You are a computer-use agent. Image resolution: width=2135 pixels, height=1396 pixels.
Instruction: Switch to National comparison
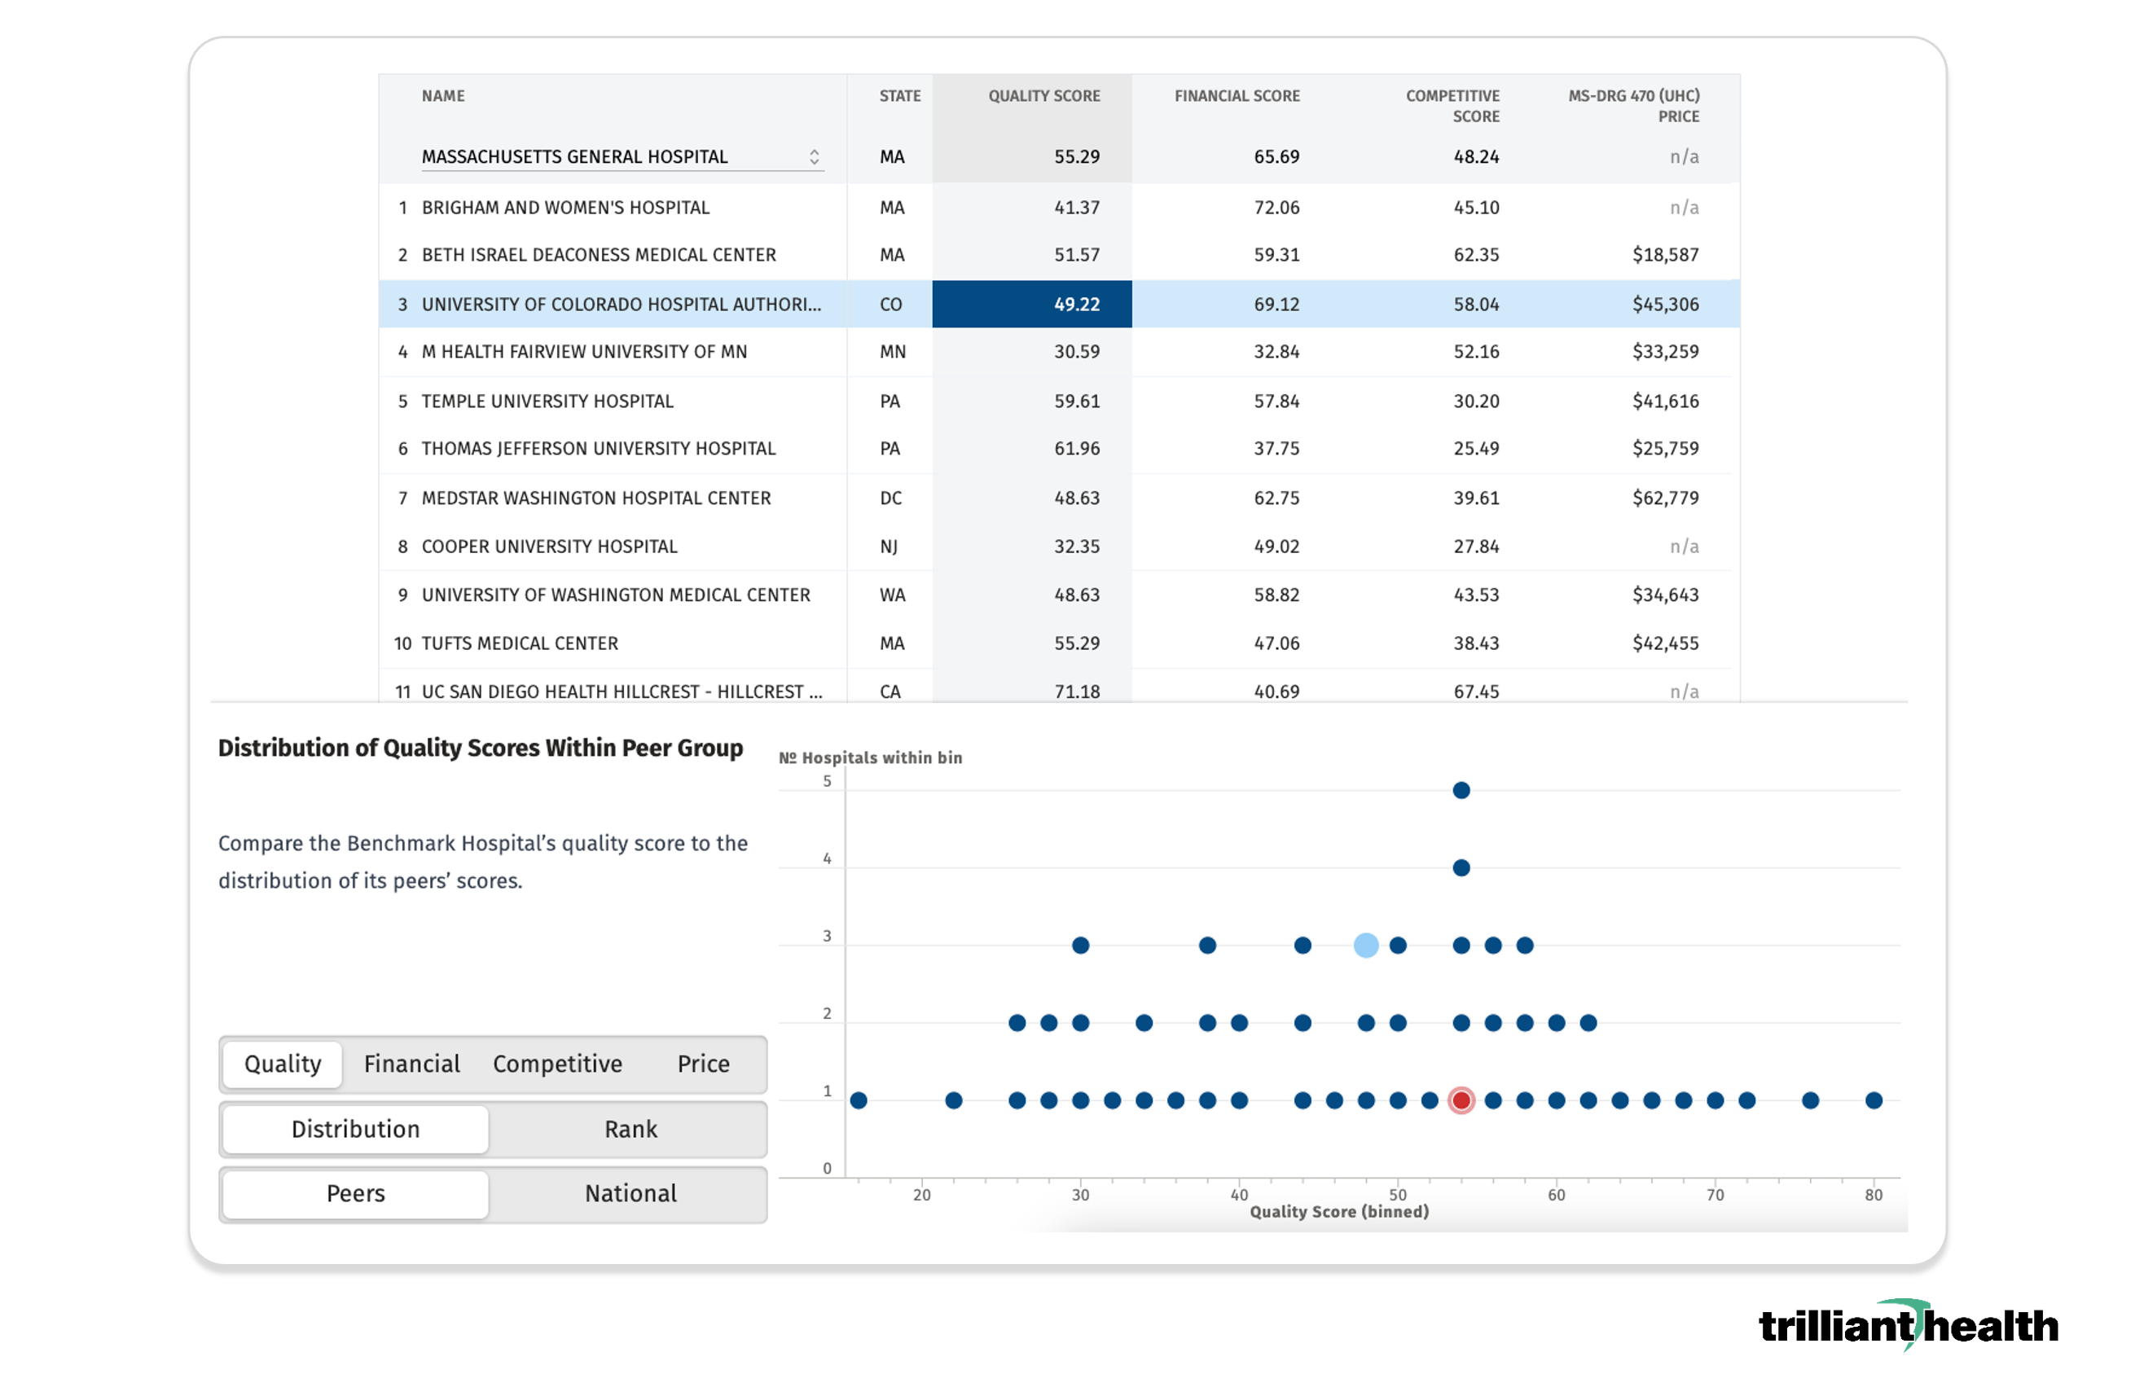tap(630, 1193)
